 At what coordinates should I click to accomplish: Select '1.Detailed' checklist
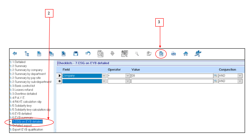coord(19,62)
